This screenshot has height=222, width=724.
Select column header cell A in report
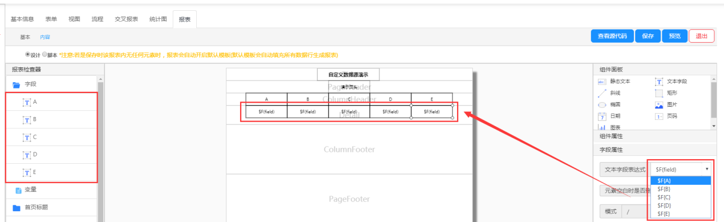(266, 99)
